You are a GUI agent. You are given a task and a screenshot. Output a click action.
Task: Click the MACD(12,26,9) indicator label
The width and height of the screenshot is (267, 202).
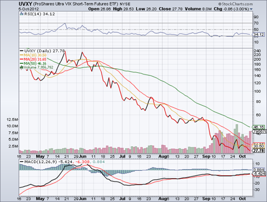click(41, 162)
